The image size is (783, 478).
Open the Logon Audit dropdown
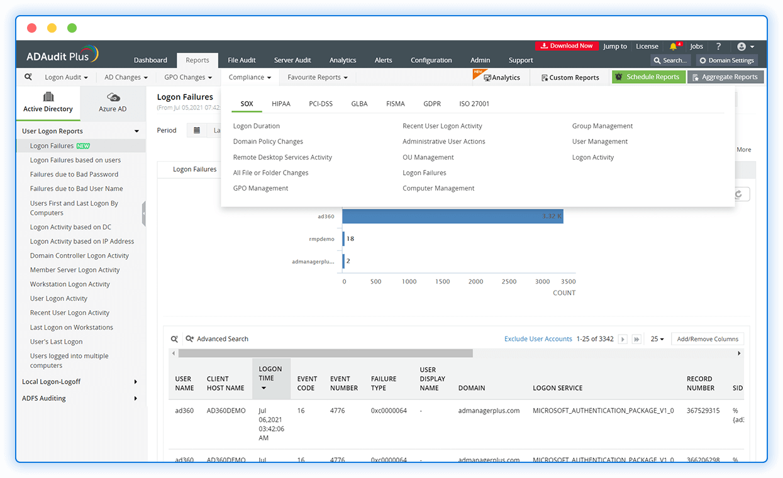pyautogui.click(x=66, y=77)
